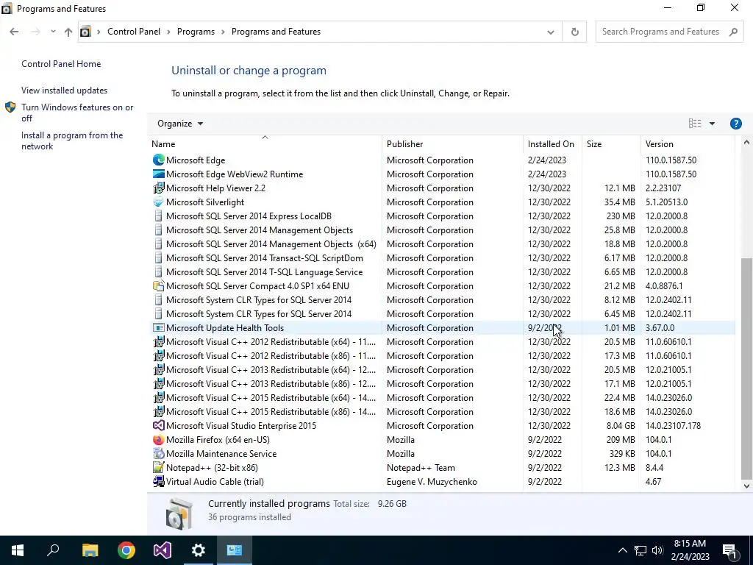Navigate to Control Panel breadcrumb
The image size is (753, 565).
pos(134,32)
